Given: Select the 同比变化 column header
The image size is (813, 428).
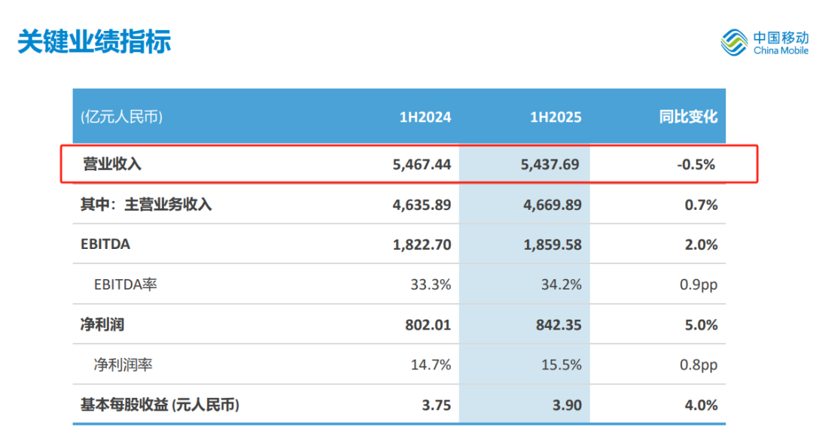Looking at the screenshot, I should pos(688,117).
